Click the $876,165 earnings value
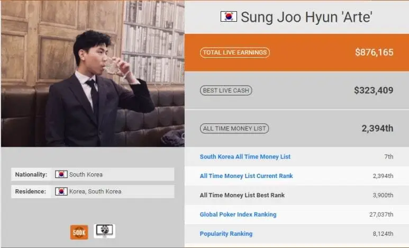Viewport: 409px width, 248px height. 374,52
